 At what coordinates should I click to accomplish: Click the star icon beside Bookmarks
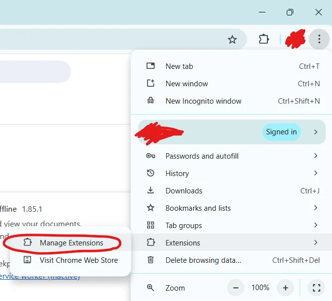click(x=151, y=208)
